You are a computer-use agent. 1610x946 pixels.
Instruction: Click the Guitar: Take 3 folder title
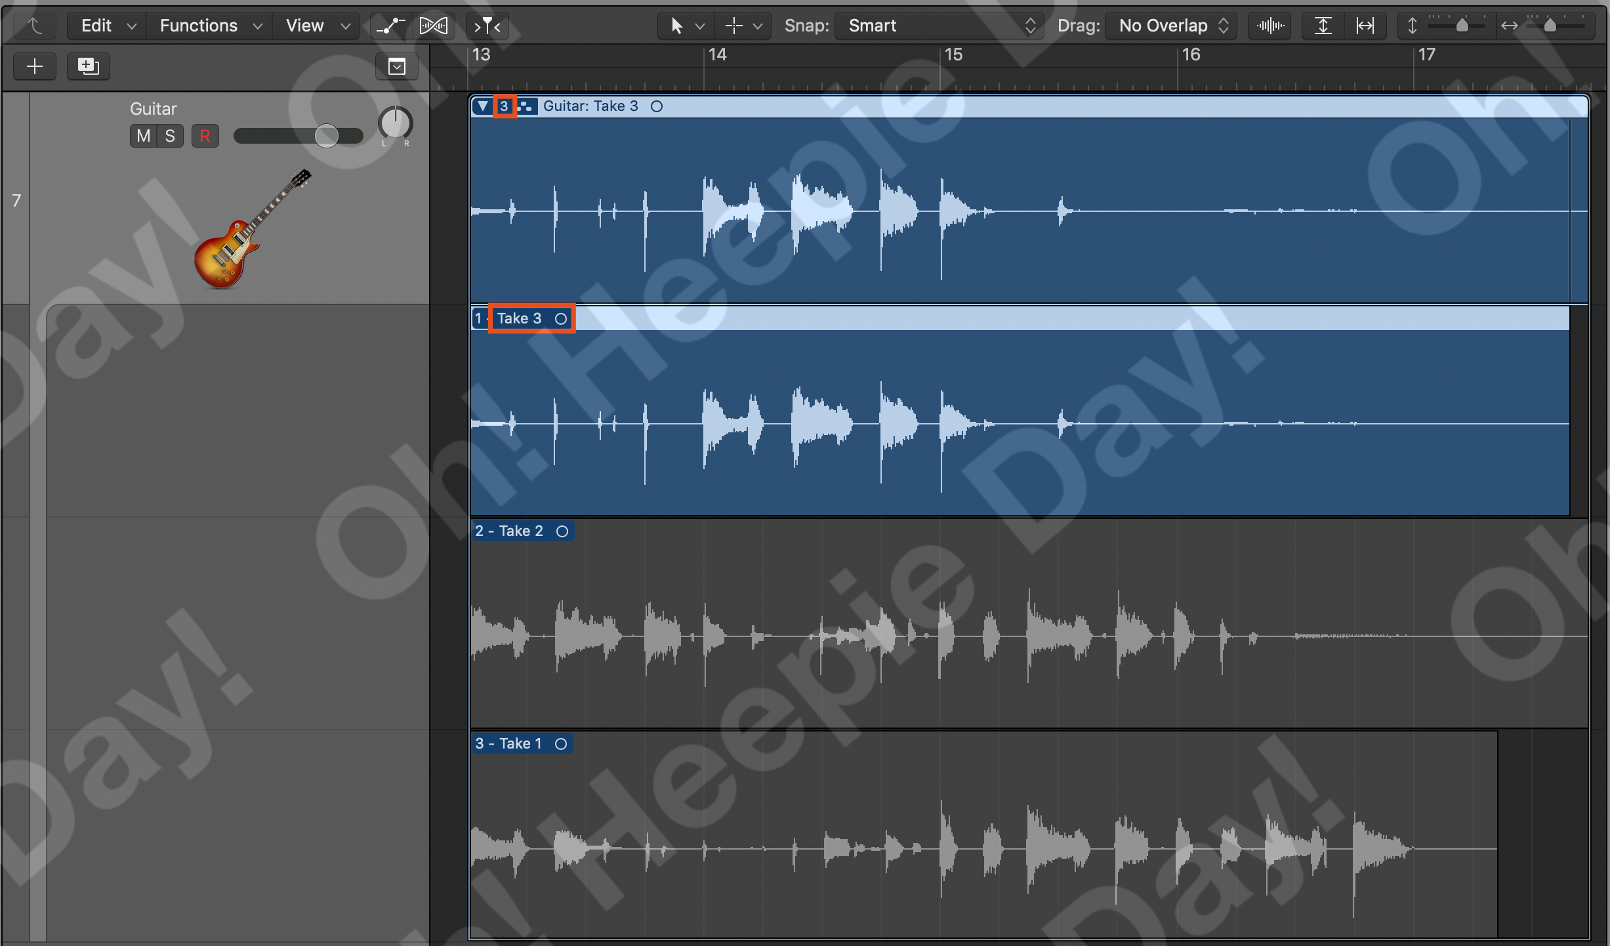(x=590, y=106)
